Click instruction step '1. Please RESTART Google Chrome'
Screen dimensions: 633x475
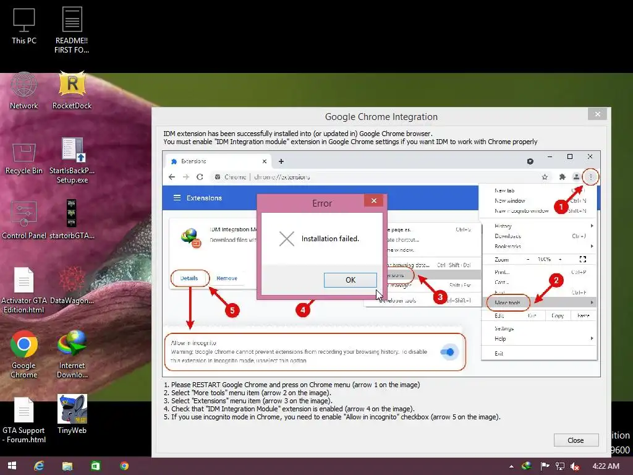292,385
